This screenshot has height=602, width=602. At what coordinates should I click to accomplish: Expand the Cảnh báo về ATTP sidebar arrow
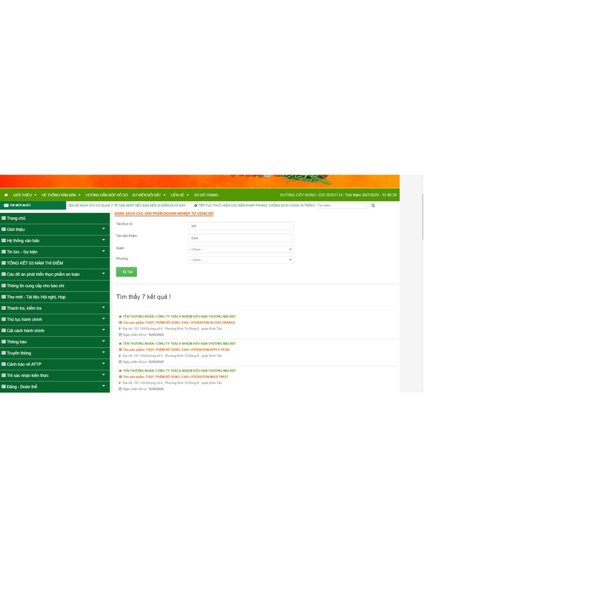point(103,364)
